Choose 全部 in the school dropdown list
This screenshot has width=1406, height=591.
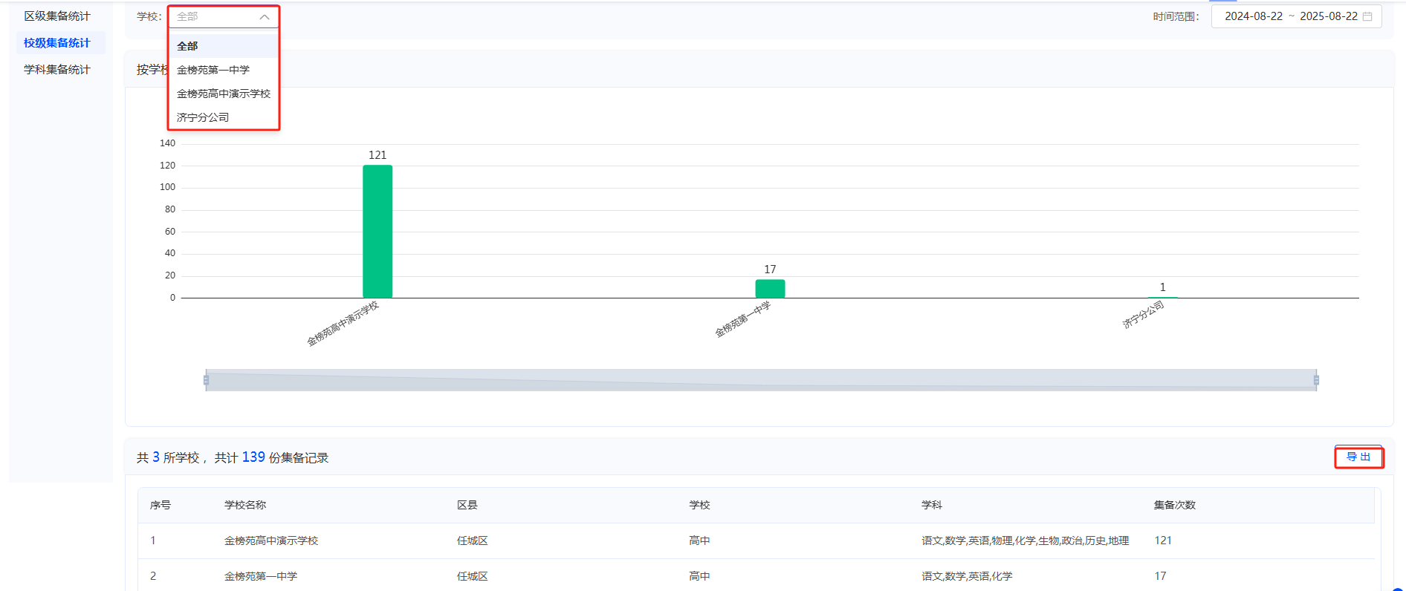pos(223,46)
